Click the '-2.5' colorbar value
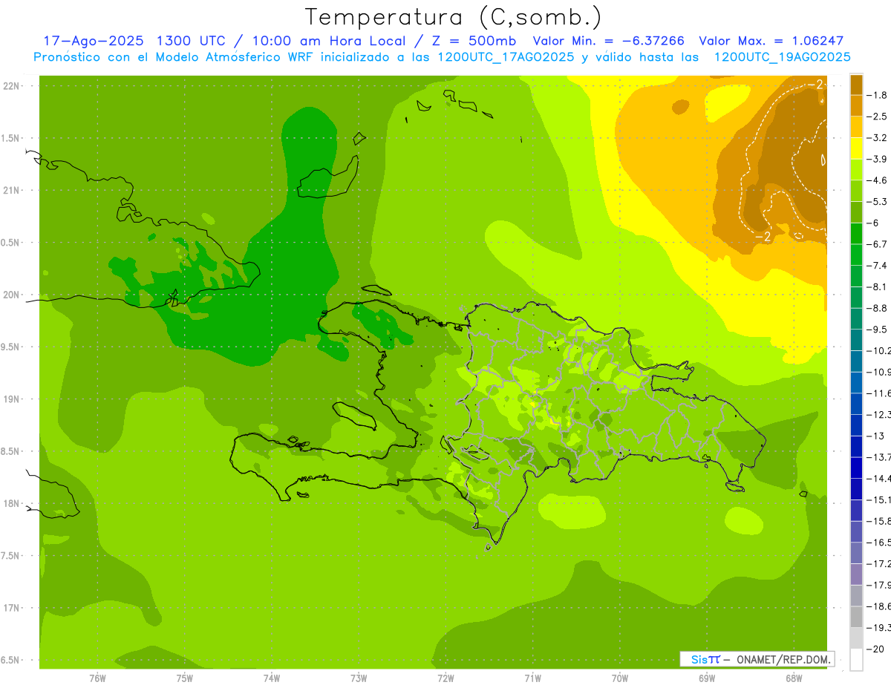The image size is (891, 688). pyautogui.click(x=877, y=117)
